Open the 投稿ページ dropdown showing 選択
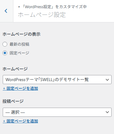 click(57, 112)
